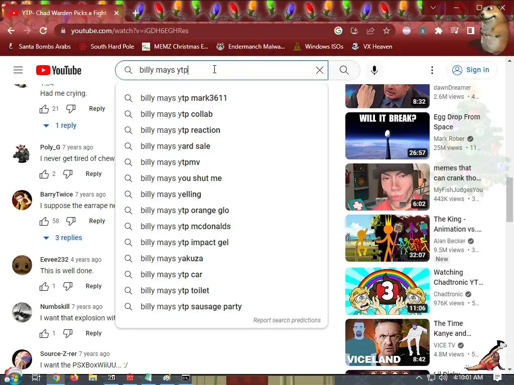514x385 pixels.
Task: Choose suggestion billy mays ytp mcdonalds
Action: [221, 226]
